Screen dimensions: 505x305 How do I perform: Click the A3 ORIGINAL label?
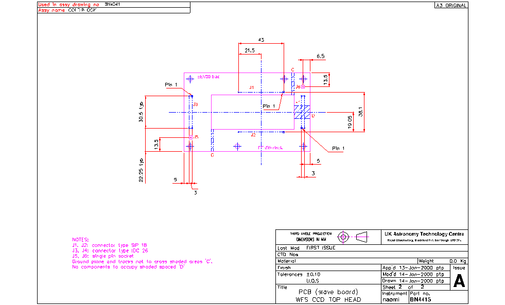[451, 6]
